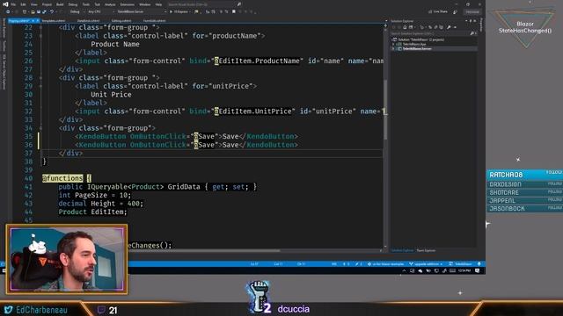This screenshot has height=316, width=563.
Task: Show hidden system tray icons chevron
Action: click(x=405, y=271)
